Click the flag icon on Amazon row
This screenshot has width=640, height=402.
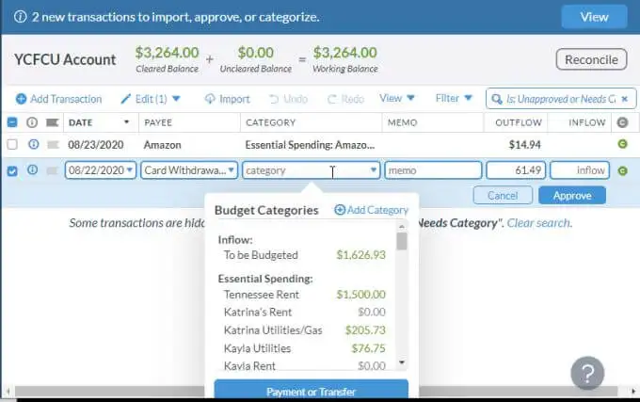pyautogui.click(x=53, y=144)
